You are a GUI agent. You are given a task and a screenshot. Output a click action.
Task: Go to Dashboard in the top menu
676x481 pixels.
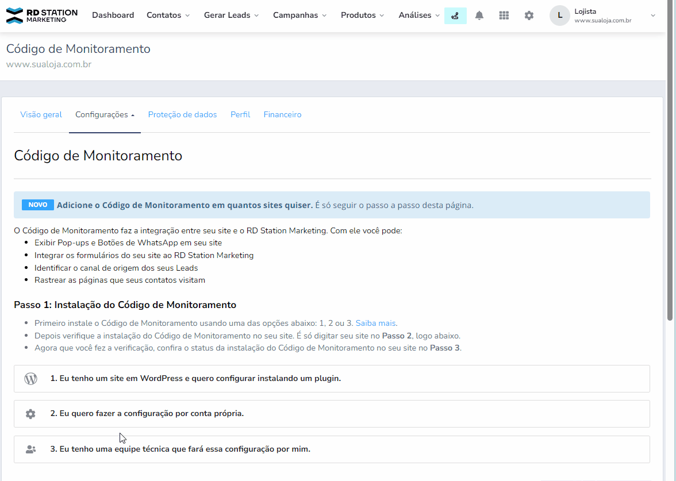tap(113, 15)
